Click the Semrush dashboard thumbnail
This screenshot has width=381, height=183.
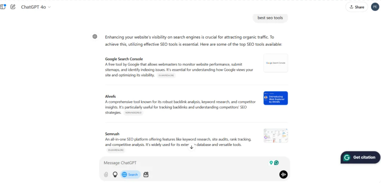point(275,135)
